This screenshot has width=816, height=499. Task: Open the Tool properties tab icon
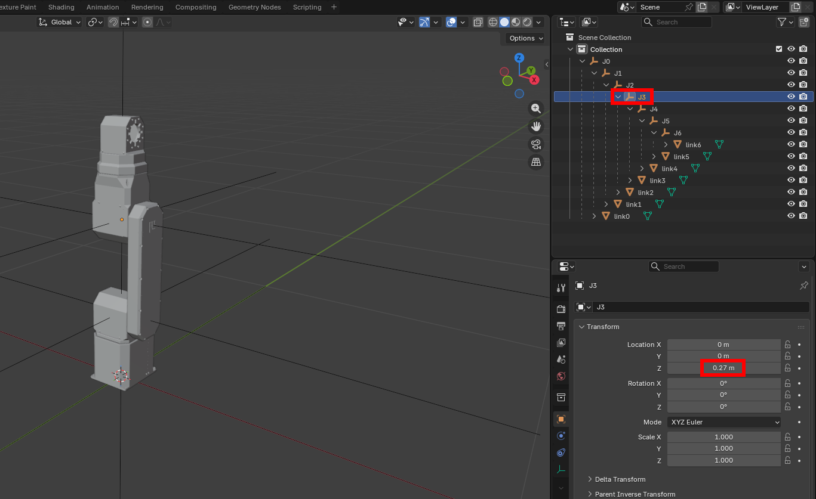[561, 288]
